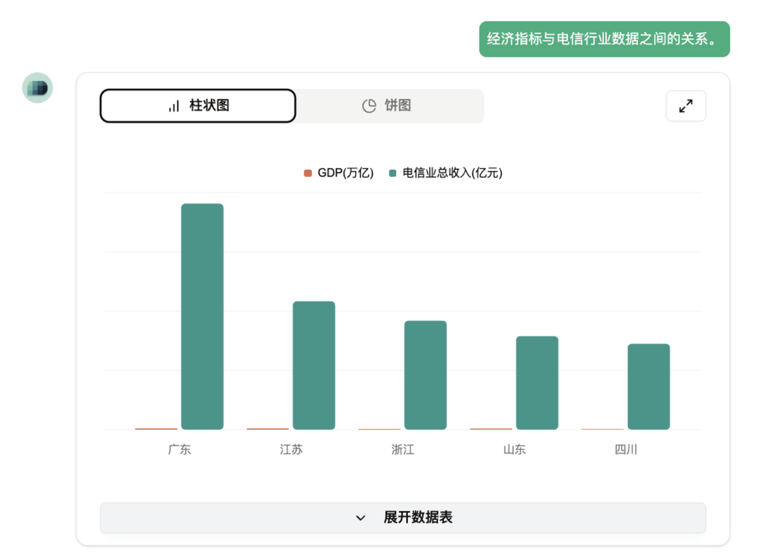Viewport: 766px width, 553px height.
Task: Select the teal bar for 四川
Action: click(649, 386)
